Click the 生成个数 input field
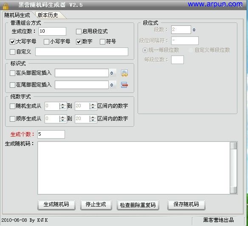248x226 pixels. coord(51,134)
